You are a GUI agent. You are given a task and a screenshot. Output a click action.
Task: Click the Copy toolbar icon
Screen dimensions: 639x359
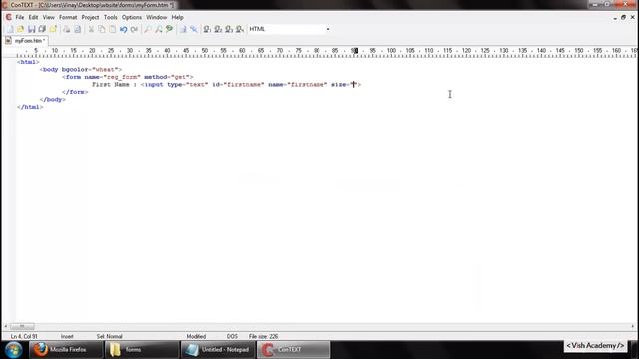[x=102, y=29]
